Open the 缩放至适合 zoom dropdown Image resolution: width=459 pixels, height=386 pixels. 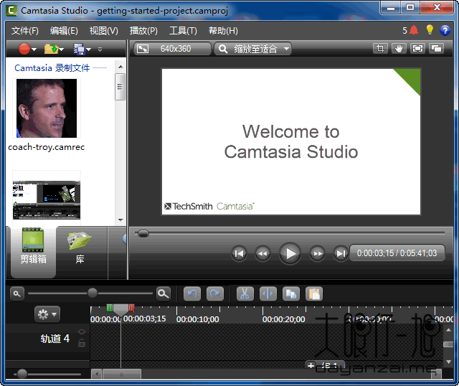click(x=253, y=49)
